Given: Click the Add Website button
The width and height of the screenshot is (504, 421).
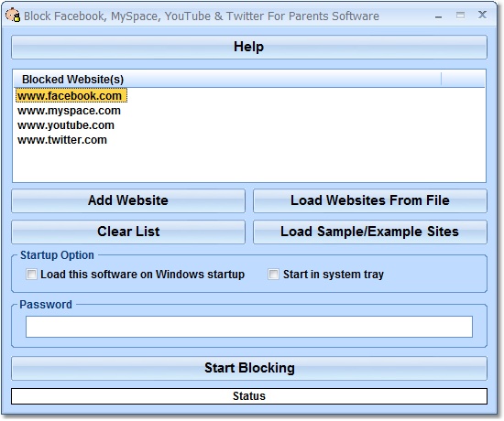Looking at the screenshot, I should [x=128, y=200].
